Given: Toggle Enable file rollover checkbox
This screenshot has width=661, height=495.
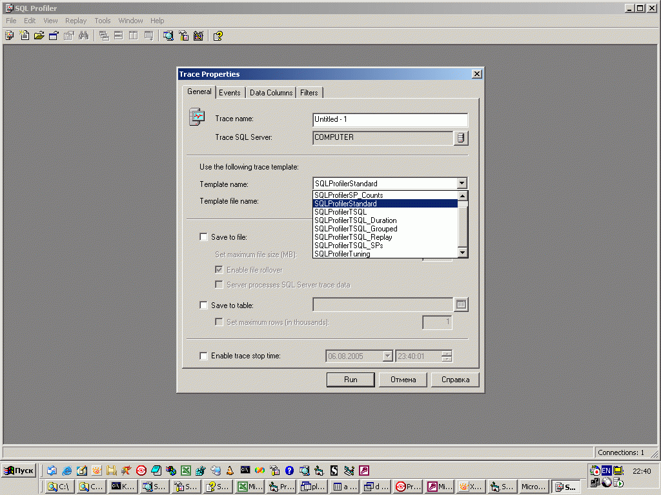Looking at the screenshot, I should tap(219, 269).
